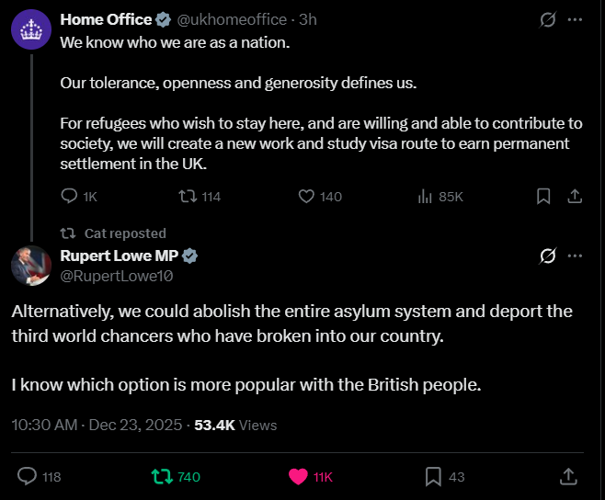Open the @RupertLowe10 handle link
Image resolution: width=605 pixels, height=500 pixels.
(117, 274)
